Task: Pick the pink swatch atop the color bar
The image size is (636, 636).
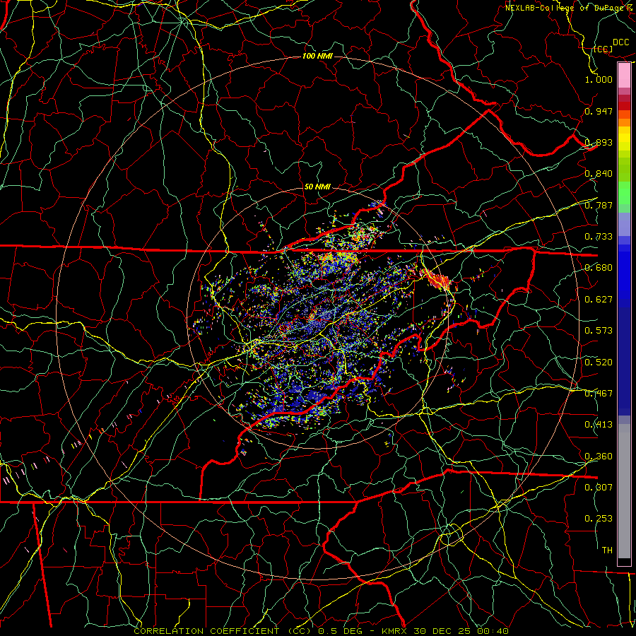Action: (x=624, y=76)
